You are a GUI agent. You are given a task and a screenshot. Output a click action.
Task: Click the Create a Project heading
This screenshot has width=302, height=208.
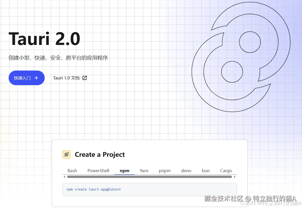click(100, 154)
